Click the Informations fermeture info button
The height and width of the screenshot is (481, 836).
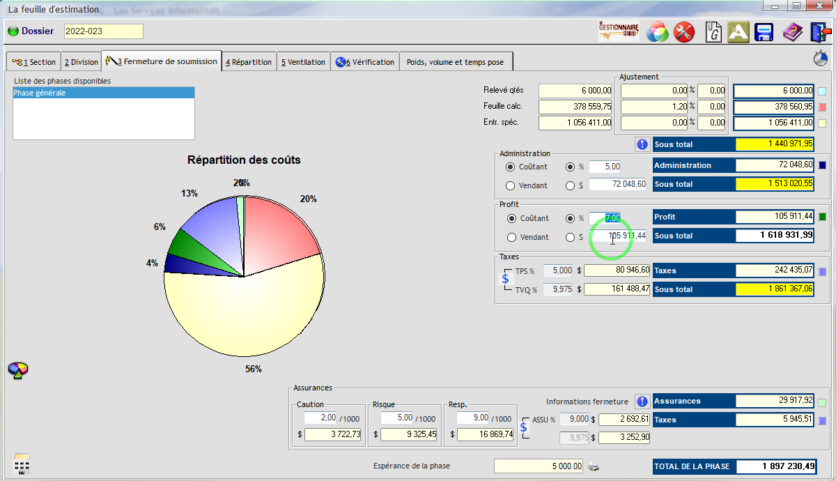(642, 402)
